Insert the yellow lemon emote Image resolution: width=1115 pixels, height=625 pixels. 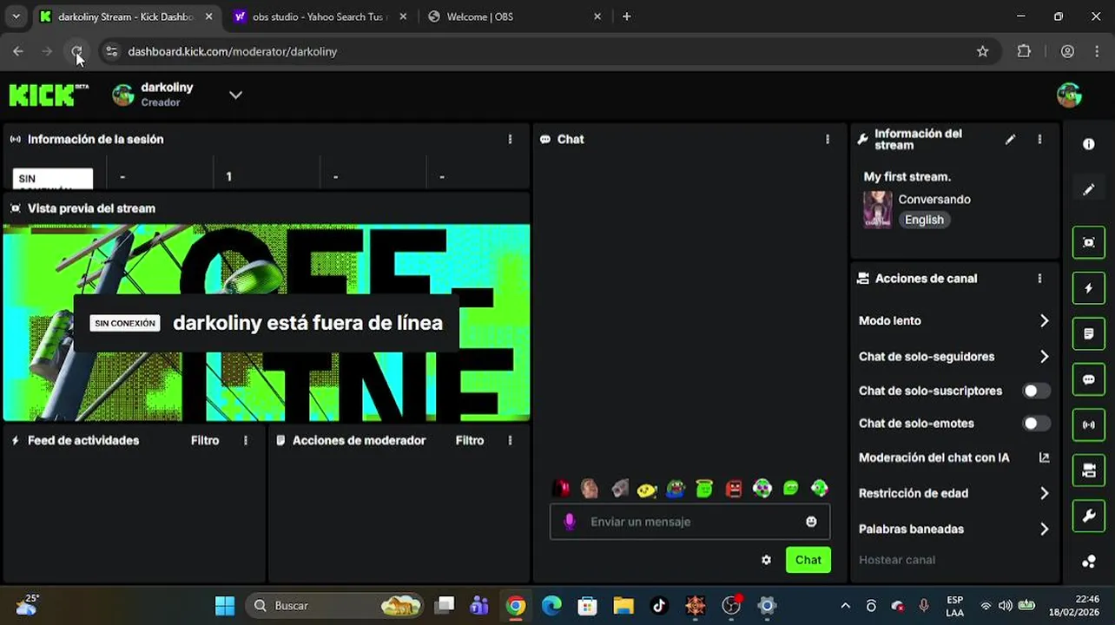(x=646, y=490)
